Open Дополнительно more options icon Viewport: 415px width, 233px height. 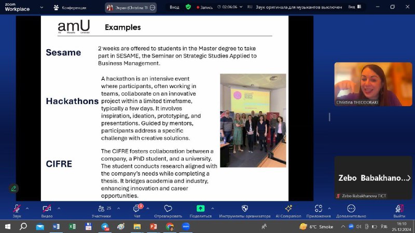click(x=351, y=209)
